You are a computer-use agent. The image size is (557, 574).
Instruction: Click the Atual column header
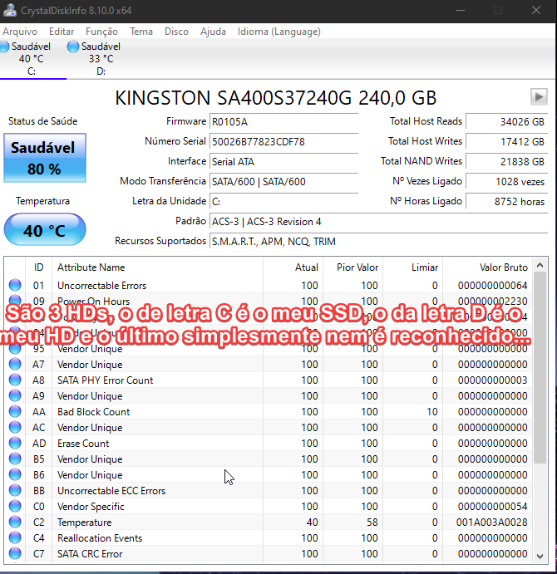coord(293,267)
